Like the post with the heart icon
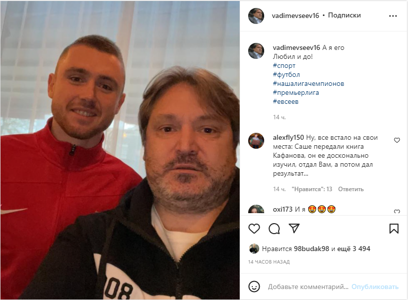Screen dimensions: 408x300 254,229
